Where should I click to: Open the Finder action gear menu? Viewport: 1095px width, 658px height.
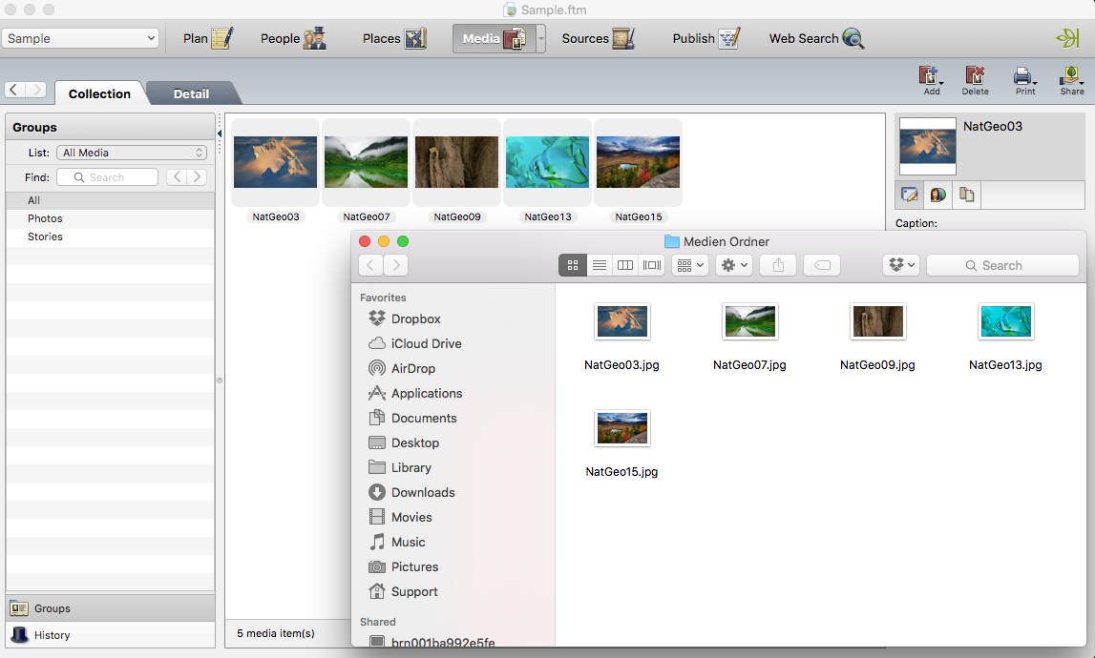tap(734, 265)
